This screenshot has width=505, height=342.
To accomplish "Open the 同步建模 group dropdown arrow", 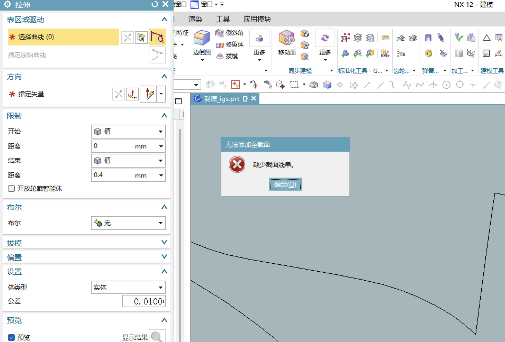I will 331,71.
